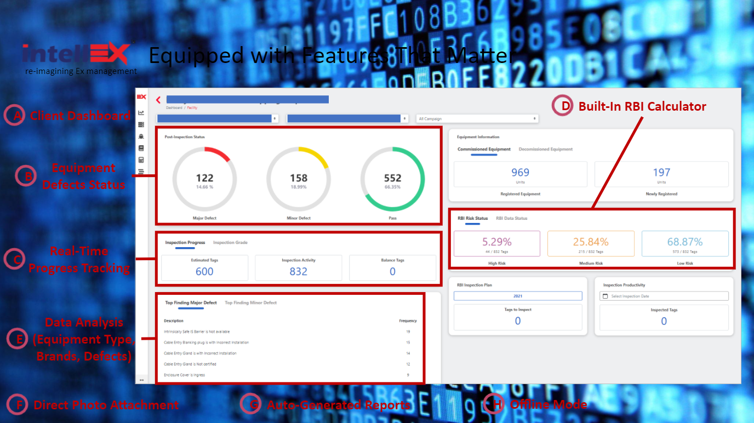Show Top Finding Minor Defect tab
This screenshot has height=423, width=754.
(250, 302)
